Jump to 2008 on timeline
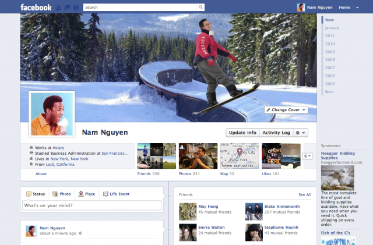Image resolution: width=373 pixels, height=245 pixels. 330,59
